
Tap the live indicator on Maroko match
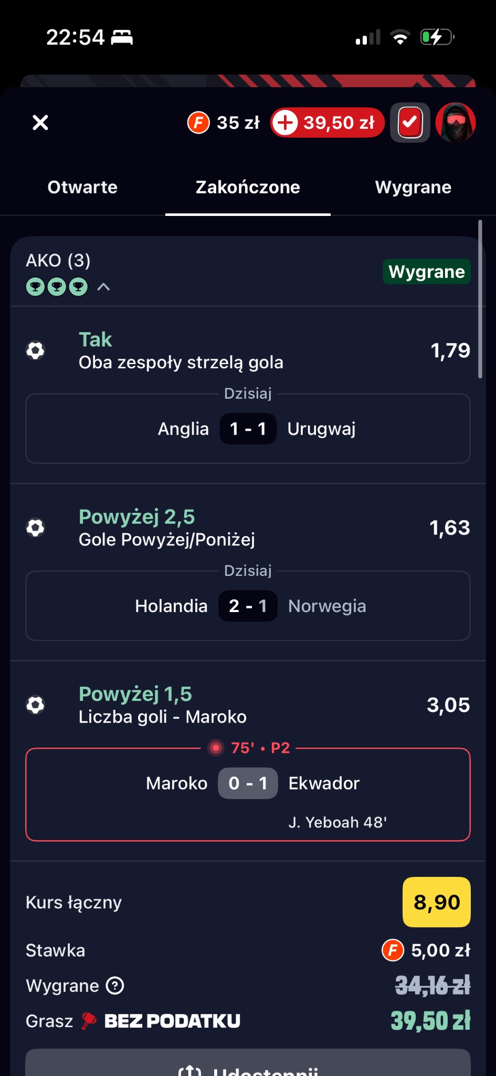click(216, 748)
